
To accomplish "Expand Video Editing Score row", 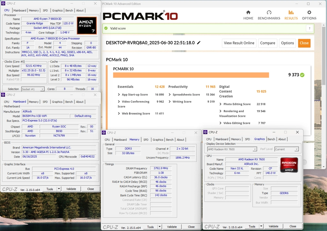I will point(220,123).
